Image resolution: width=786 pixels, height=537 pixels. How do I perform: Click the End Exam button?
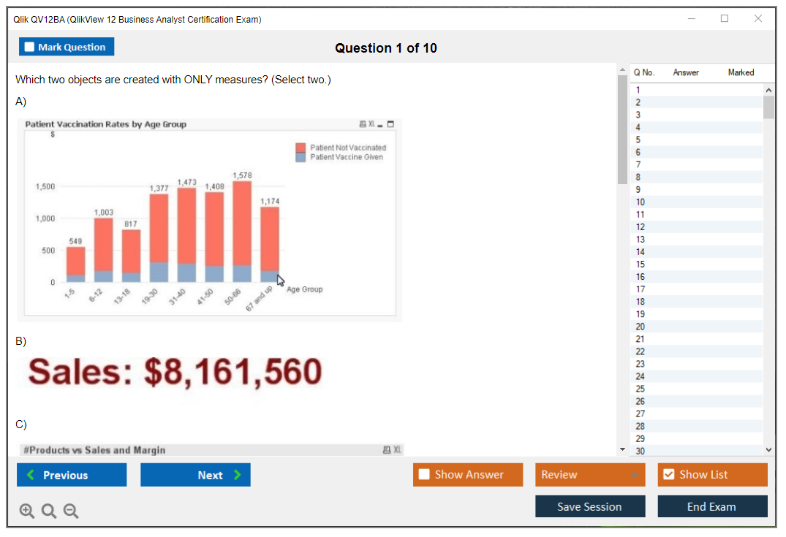coord(712,506)
